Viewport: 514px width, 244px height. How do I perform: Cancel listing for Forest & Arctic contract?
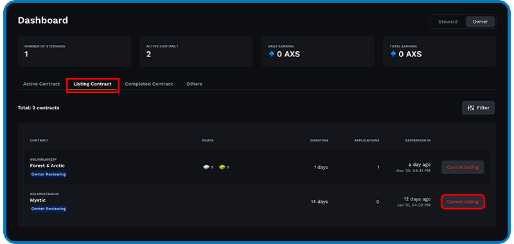(463, 167)
